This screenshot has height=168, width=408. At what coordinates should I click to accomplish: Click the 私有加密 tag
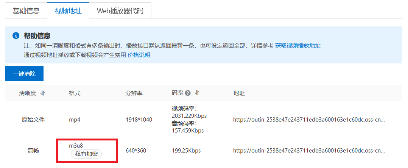coord(86,154)
